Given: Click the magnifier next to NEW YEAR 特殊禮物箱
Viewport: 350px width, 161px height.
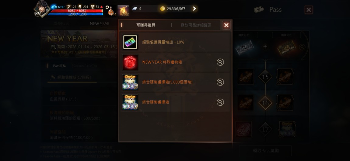Looking at the screenshot, I should click(220, 62).
